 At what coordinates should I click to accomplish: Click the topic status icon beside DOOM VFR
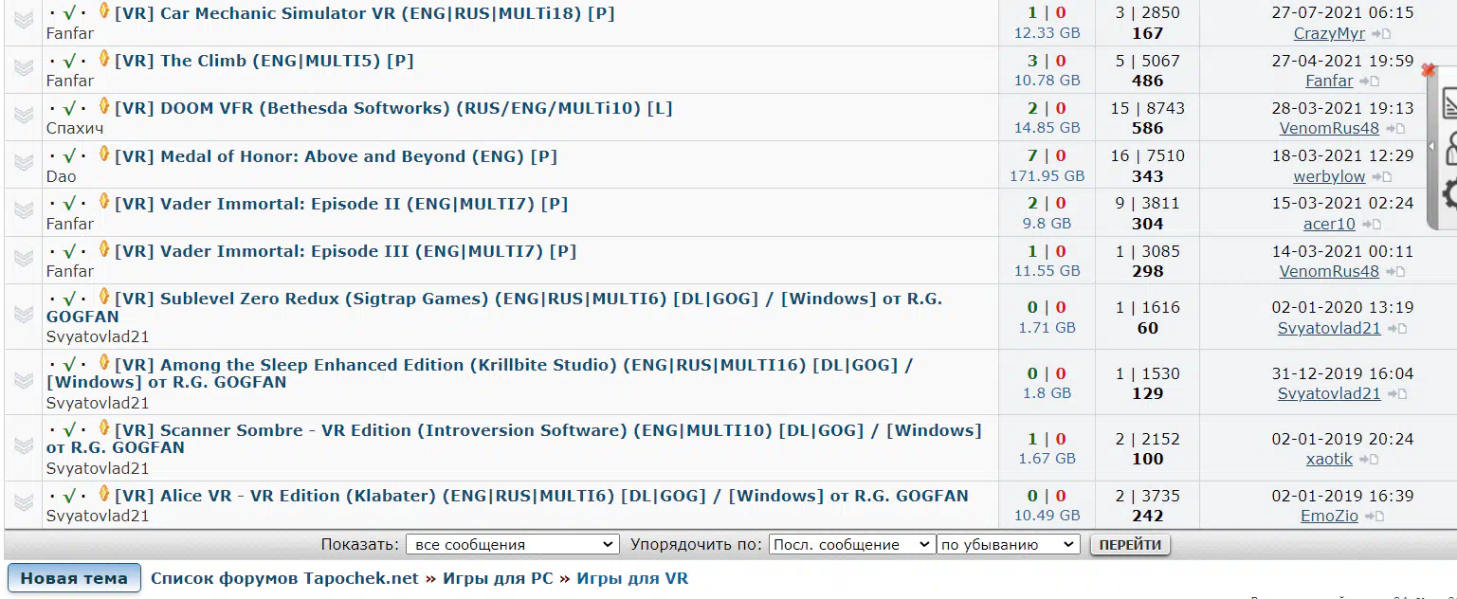pyautogui.click(x=24, y=115)
